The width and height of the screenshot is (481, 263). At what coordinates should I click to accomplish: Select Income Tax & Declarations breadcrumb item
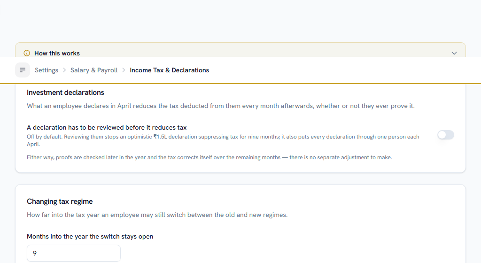169,70
